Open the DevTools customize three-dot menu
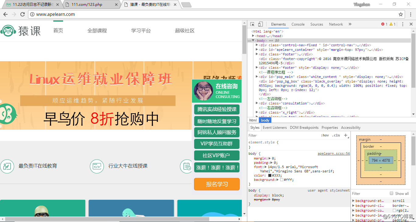Image resolution: width=416 pixels, height=222 pixels. pyautogui.click(x=403, y=24)
